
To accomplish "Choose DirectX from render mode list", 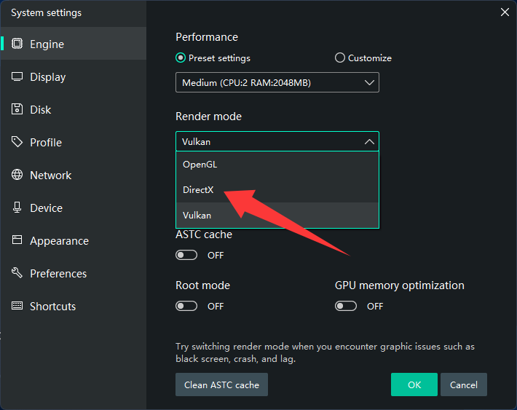I will tap(198, 189).
